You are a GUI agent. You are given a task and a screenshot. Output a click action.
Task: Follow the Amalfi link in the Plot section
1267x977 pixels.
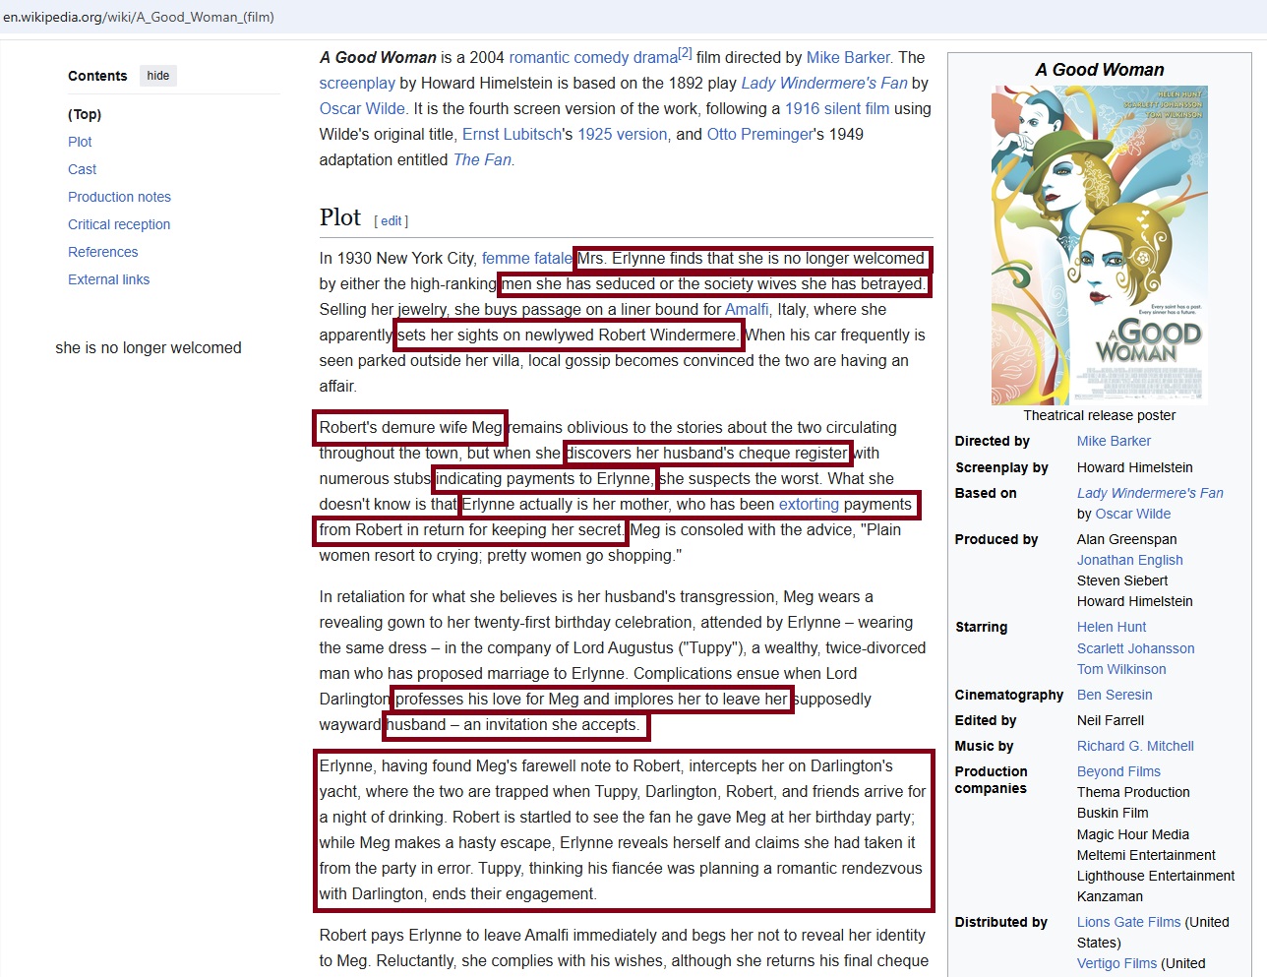(747, 310)
